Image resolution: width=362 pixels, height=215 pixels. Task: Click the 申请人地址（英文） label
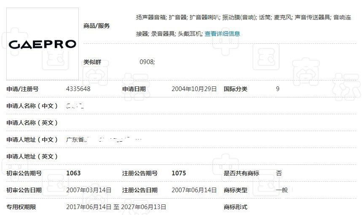coord(32,156)
